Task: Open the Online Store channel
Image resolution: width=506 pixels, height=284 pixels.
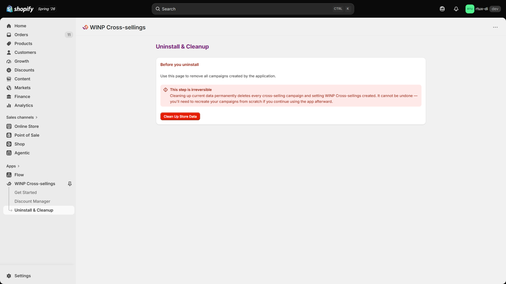Action: (x=39, y=126)
